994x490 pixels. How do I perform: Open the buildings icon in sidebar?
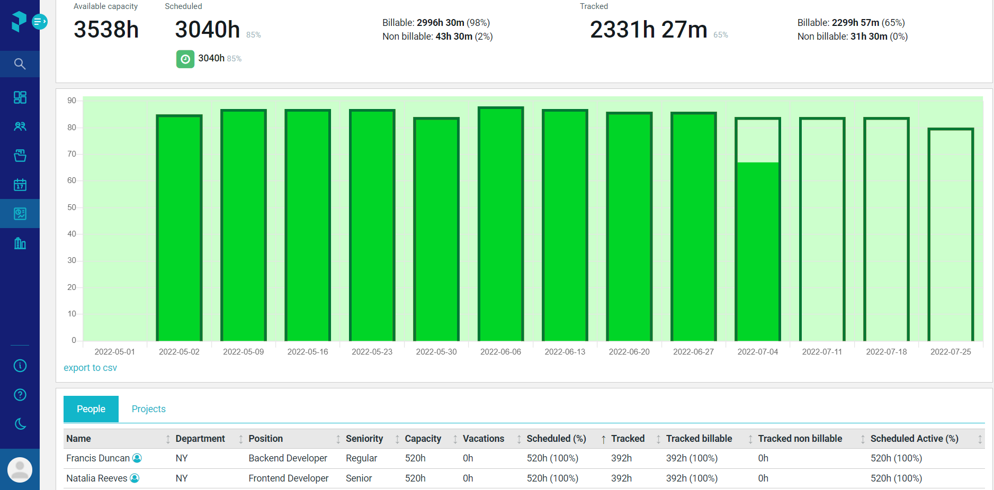pyautogui.click(x=20, y=243)
